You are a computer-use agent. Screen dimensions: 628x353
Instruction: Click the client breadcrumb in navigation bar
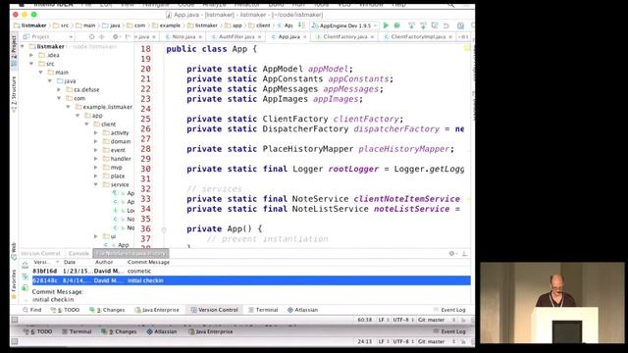pyautogui.click(x=259, y=25)
